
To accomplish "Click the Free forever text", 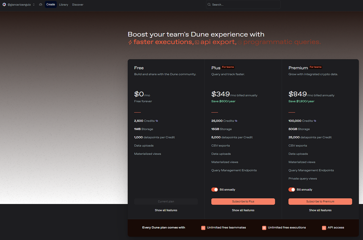I will 143,101.
